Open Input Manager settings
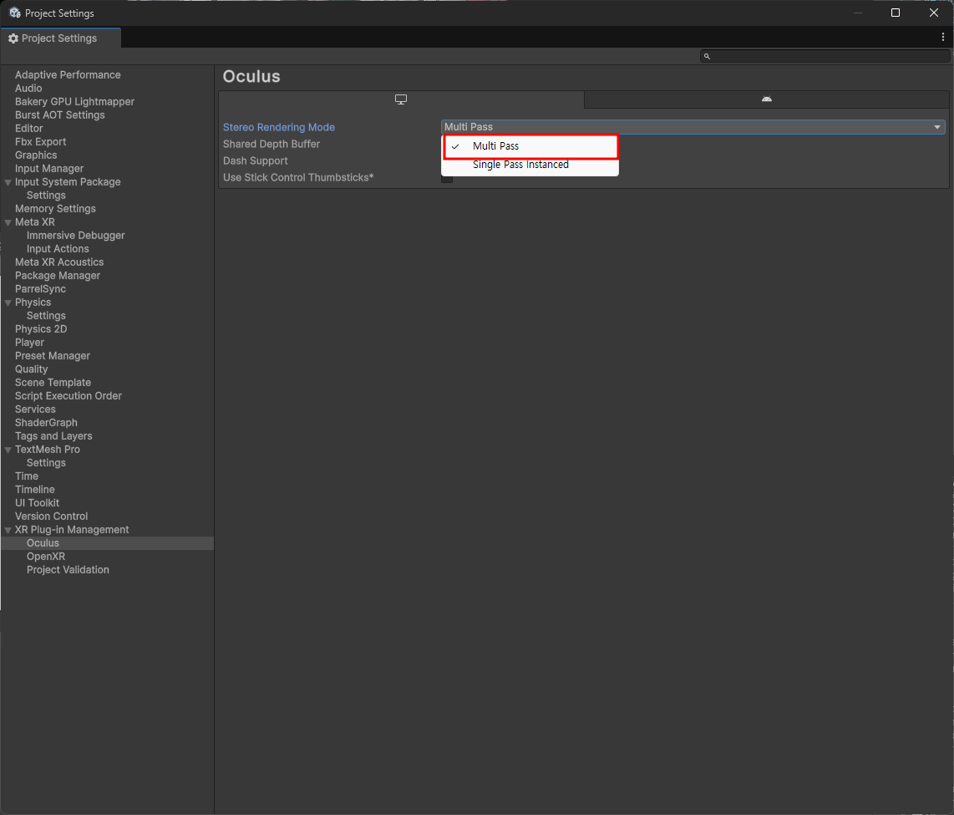This screenshot has height=815, width=954. pos(49,169)
